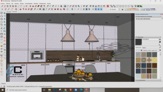Click the green trees extension icon
Screen dimensions: 163x92
[x=138, y=6]
